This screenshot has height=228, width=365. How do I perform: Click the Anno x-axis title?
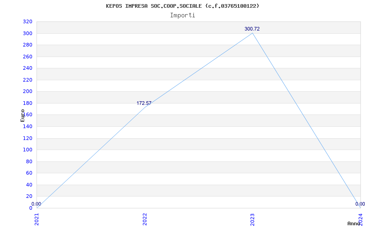point(354,223)
